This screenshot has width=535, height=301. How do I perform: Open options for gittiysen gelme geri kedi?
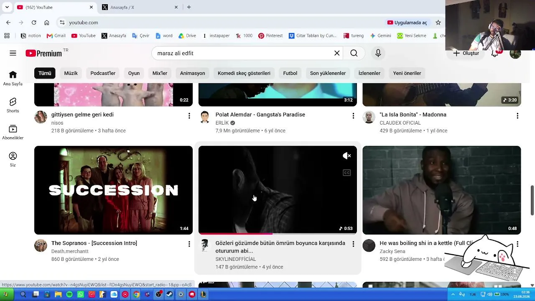(189, 116)
